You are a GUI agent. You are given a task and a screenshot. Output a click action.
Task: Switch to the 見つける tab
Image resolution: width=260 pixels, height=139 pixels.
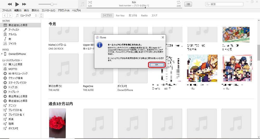[x=133, y=15]
